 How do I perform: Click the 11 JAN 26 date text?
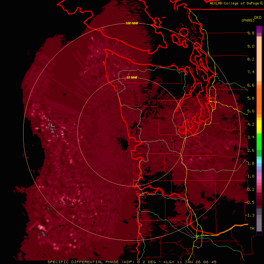(x=188, y=262)
